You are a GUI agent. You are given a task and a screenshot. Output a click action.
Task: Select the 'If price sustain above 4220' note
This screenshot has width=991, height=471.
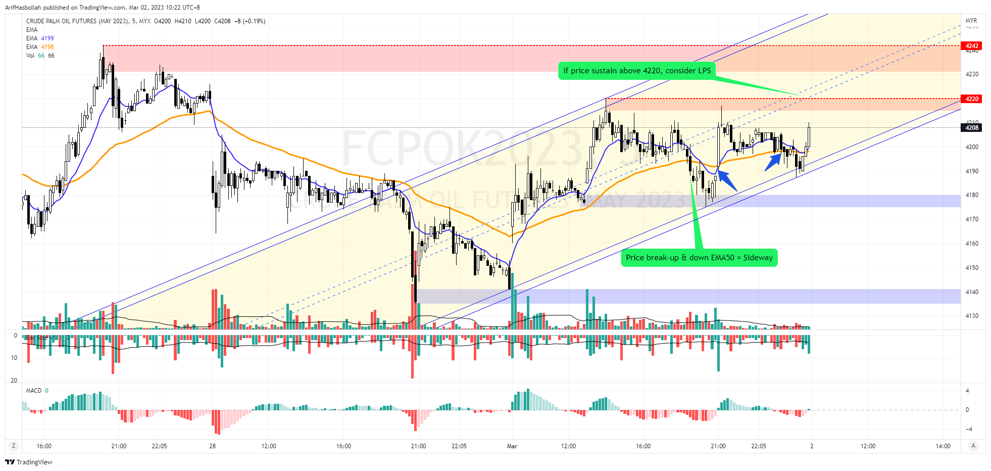pyautogui.click(x=637, y=71)
